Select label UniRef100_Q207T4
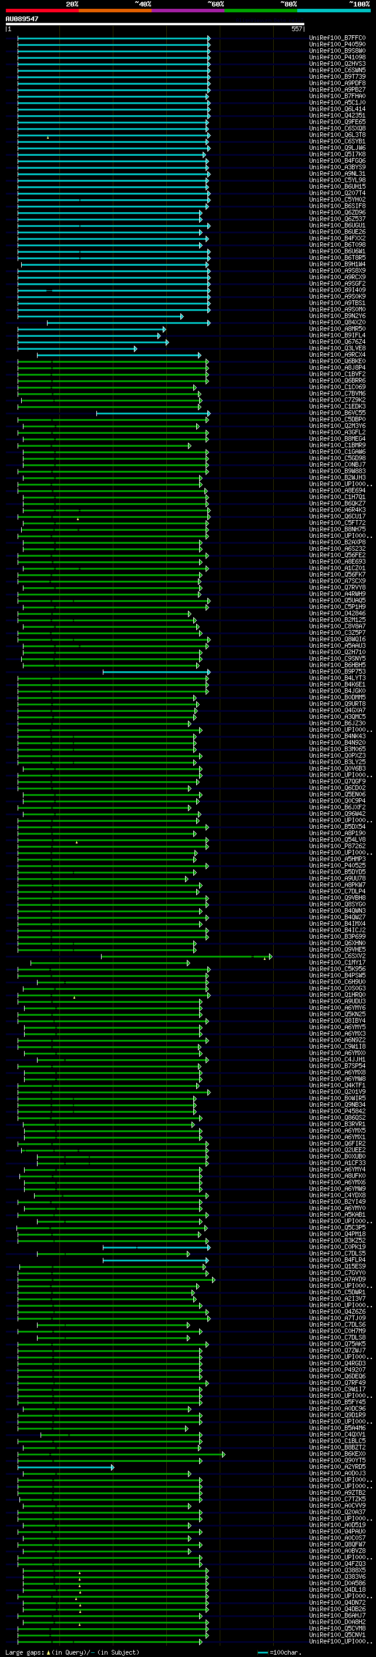The width and height of the screenshot is (376, 1657). (337, 193)
